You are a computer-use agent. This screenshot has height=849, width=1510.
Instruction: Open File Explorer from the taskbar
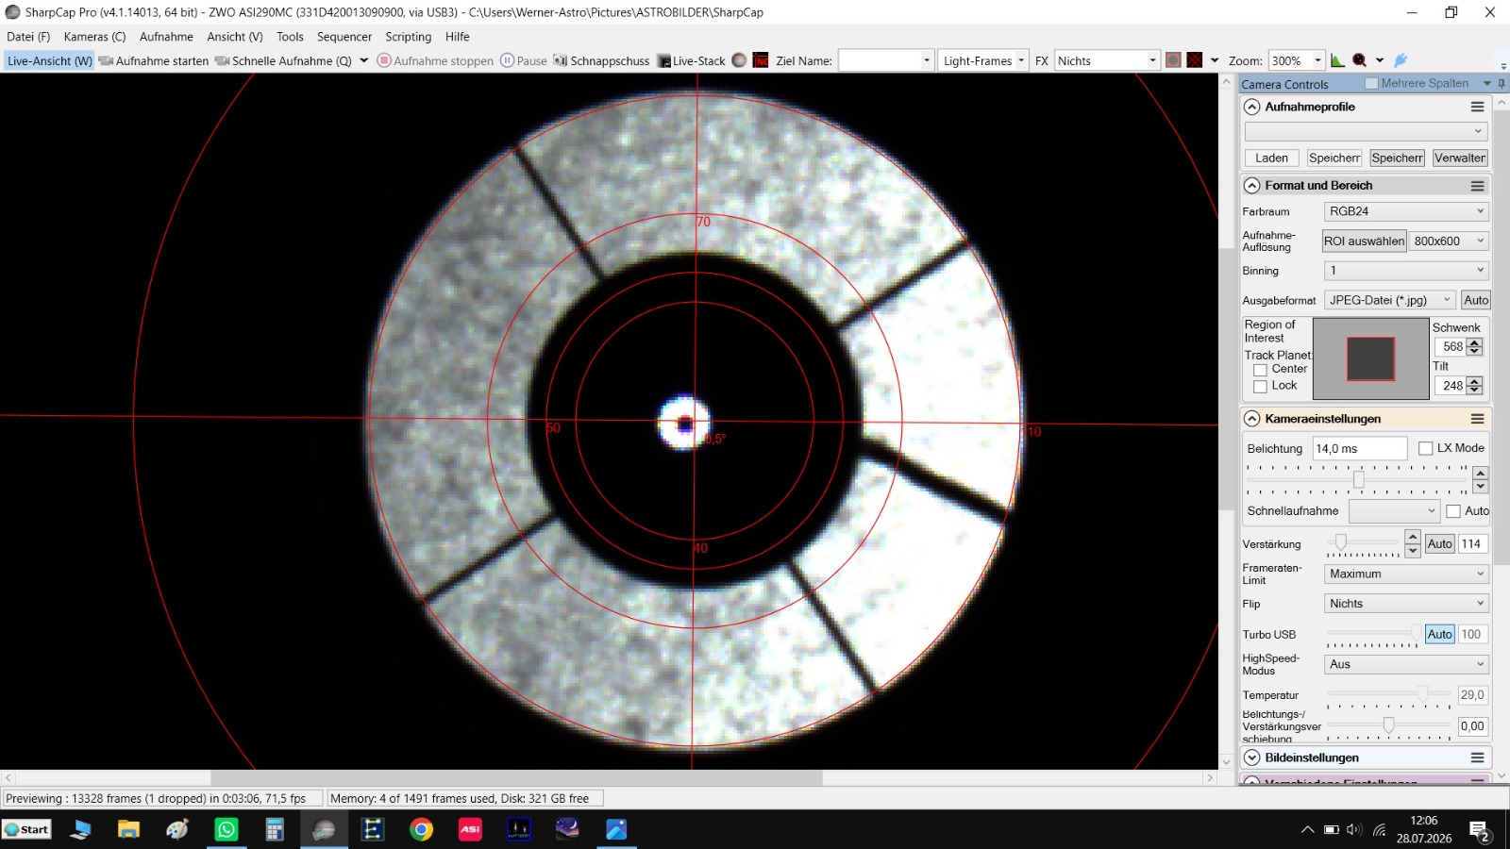[x=128, y=829]
